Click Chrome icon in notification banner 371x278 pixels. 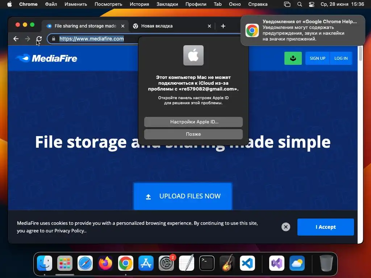[252, 30]
